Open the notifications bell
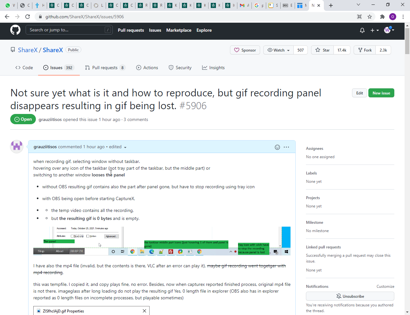Image resolution: width=410 pixels, height=315 pixels. click(x=362, y=30)
